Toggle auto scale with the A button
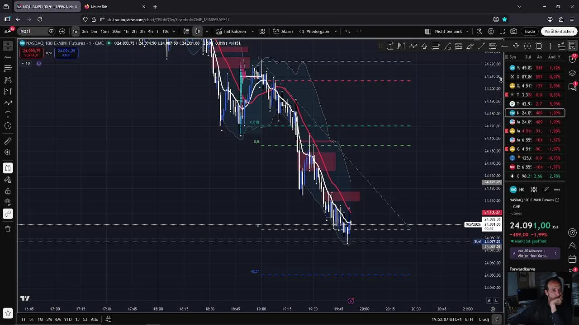 489,301
